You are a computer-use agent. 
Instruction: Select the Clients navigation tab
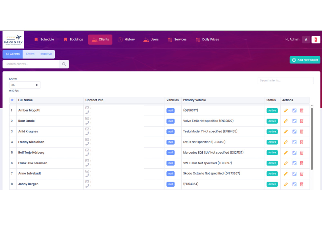point(100,40)
